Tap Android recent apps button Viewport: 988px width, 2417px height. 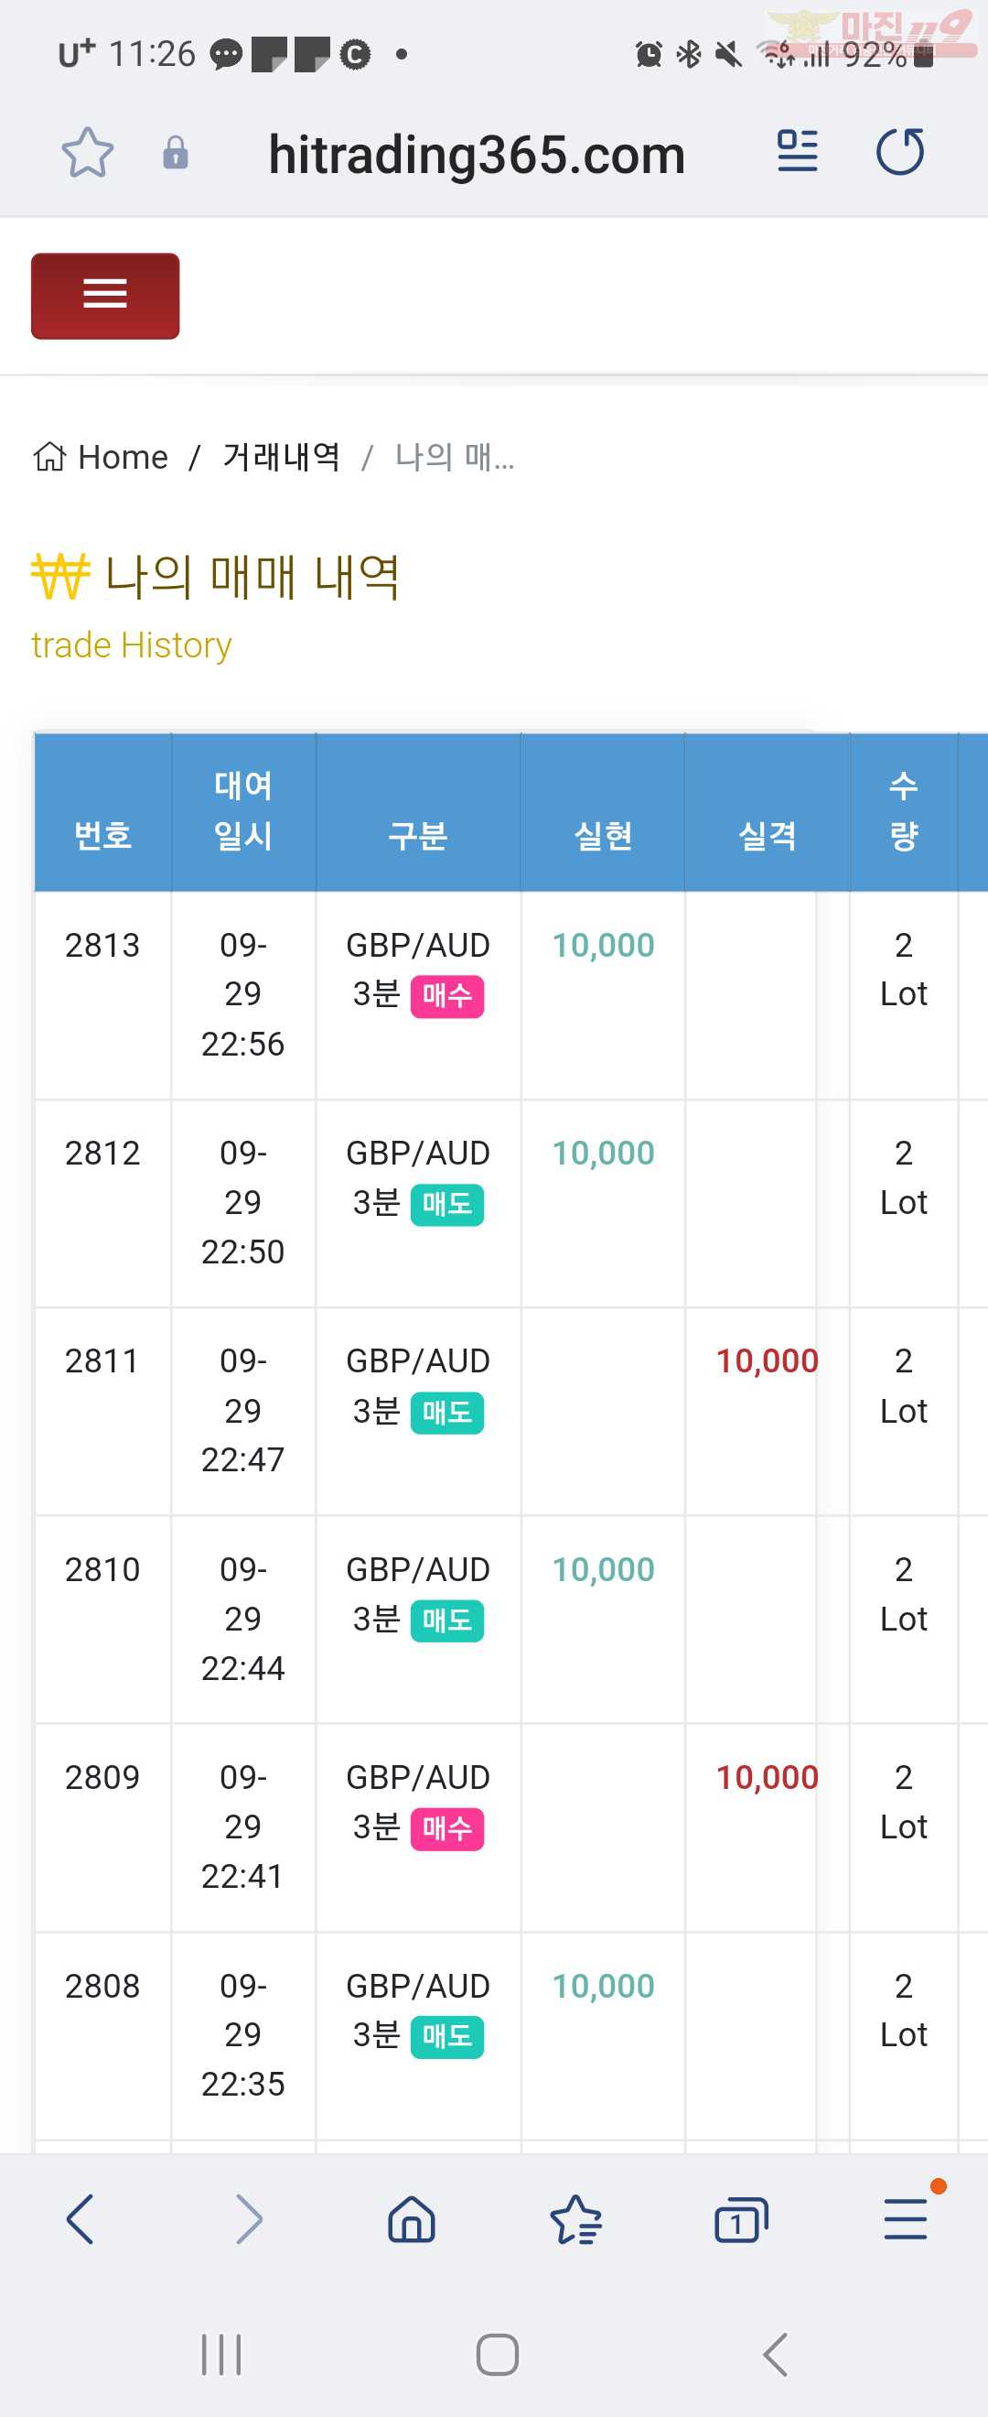click(222, 2354)
